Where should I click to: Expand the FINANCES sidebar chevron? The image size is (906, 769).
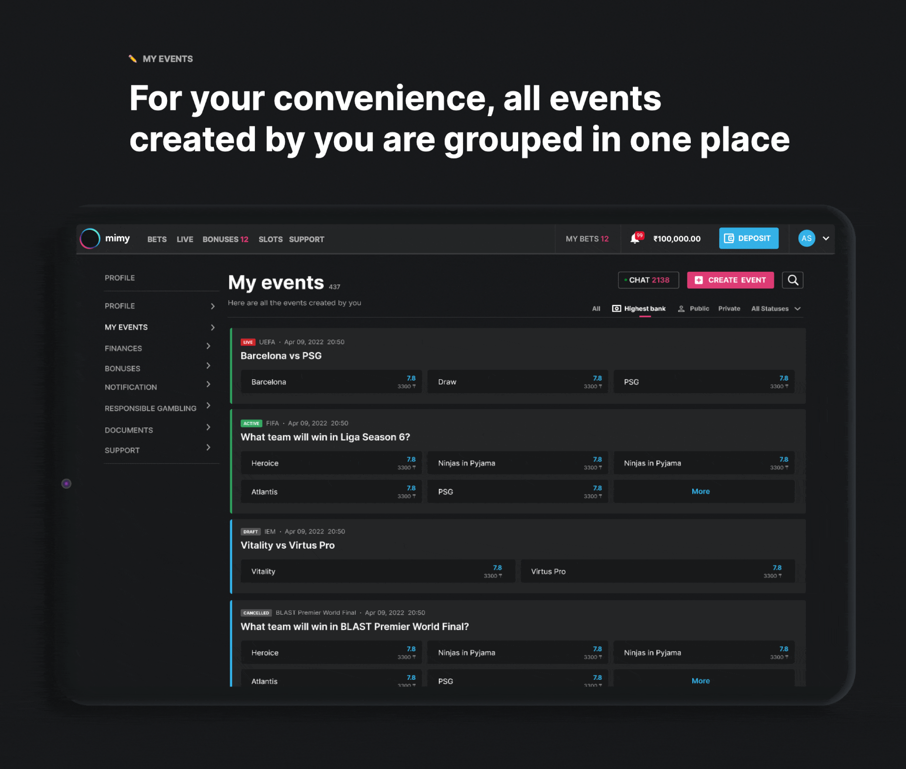[208, 346]
